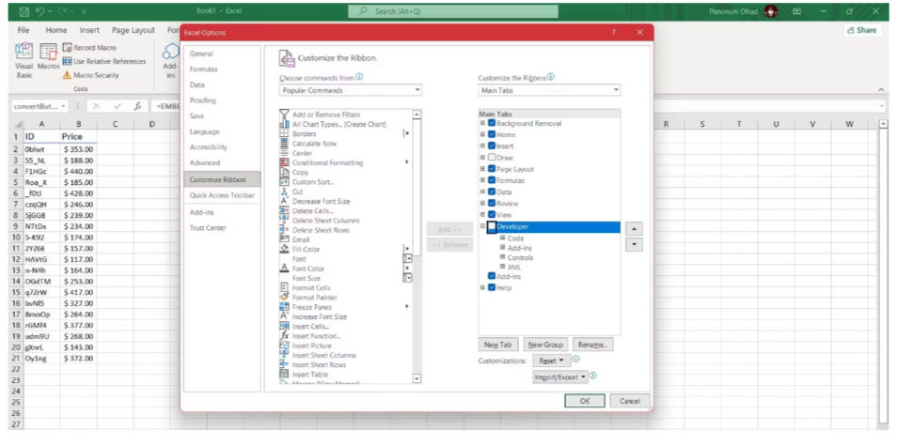Select Fill Color command
The height and width of the screenshot is (444, 898).
click(x=306, y=249)
